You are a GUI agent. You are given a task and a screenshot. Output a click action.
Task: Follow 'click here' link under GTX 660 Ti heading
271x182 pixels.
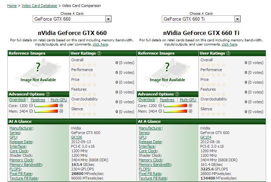point(230,44)
